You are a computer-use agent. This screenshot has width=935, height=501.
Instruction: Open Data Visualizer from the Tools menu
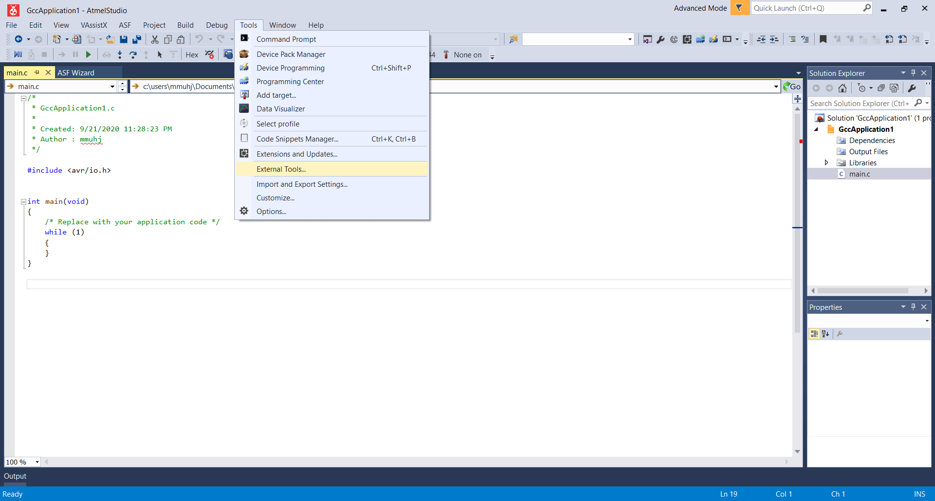332,109
